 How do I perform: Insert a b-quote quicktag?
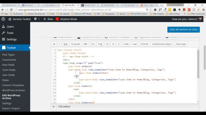[76, 44]
